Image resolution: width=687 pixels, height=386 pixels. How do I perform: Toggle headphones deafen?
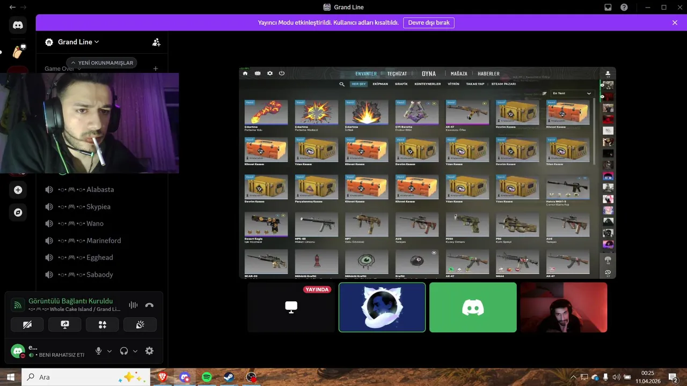pos(124,351)
